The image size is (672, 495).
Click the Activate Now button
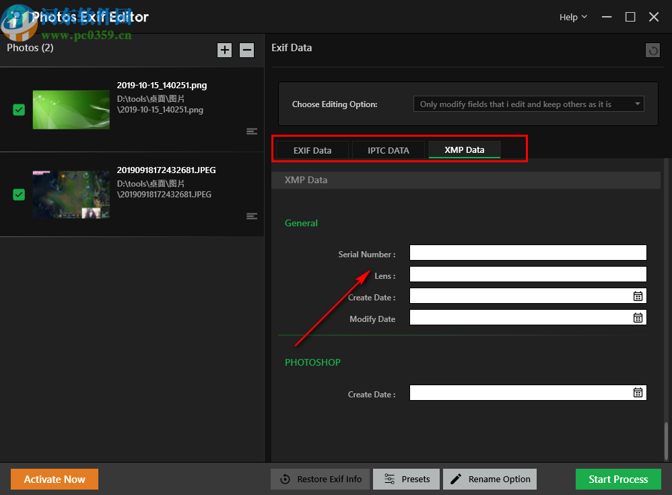[54, 479]
